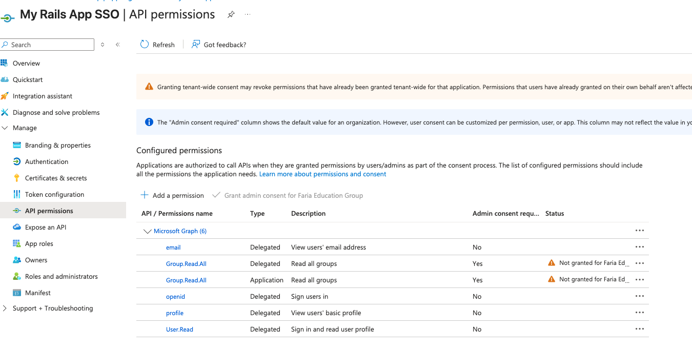The image size is (692, 350).
Task: Click 'Sign in and read user profile' description
Action: 332,330
